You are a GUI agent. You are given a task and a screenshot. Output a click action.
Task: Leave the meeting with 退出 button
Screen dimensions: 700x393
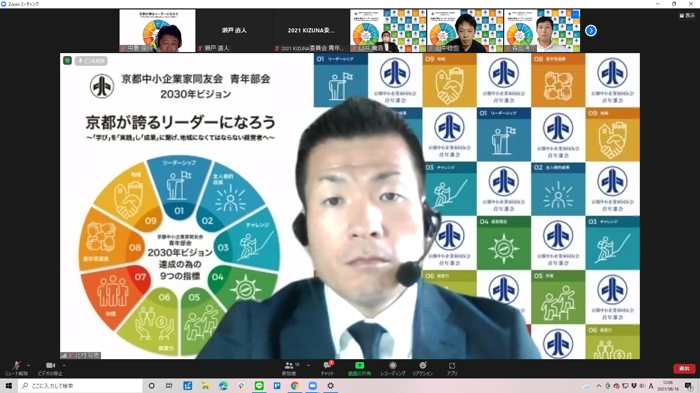coord(684,369)
